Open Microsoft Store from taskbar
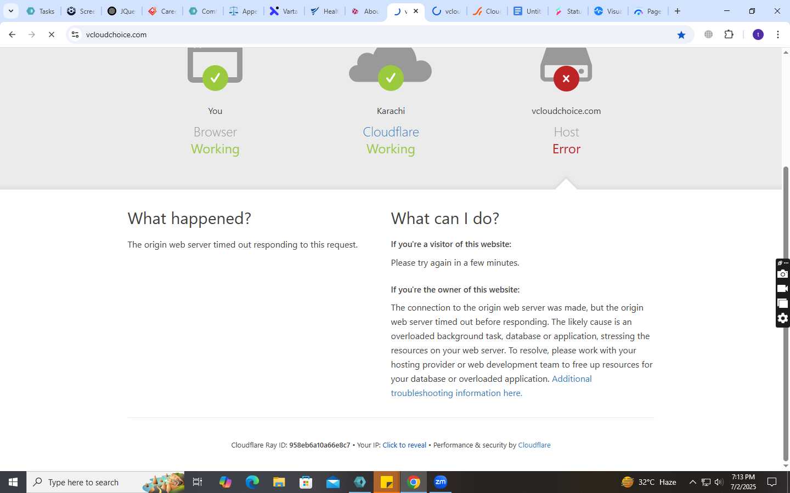790x493 pixels. pyautogui.click(x=306, y=482)
